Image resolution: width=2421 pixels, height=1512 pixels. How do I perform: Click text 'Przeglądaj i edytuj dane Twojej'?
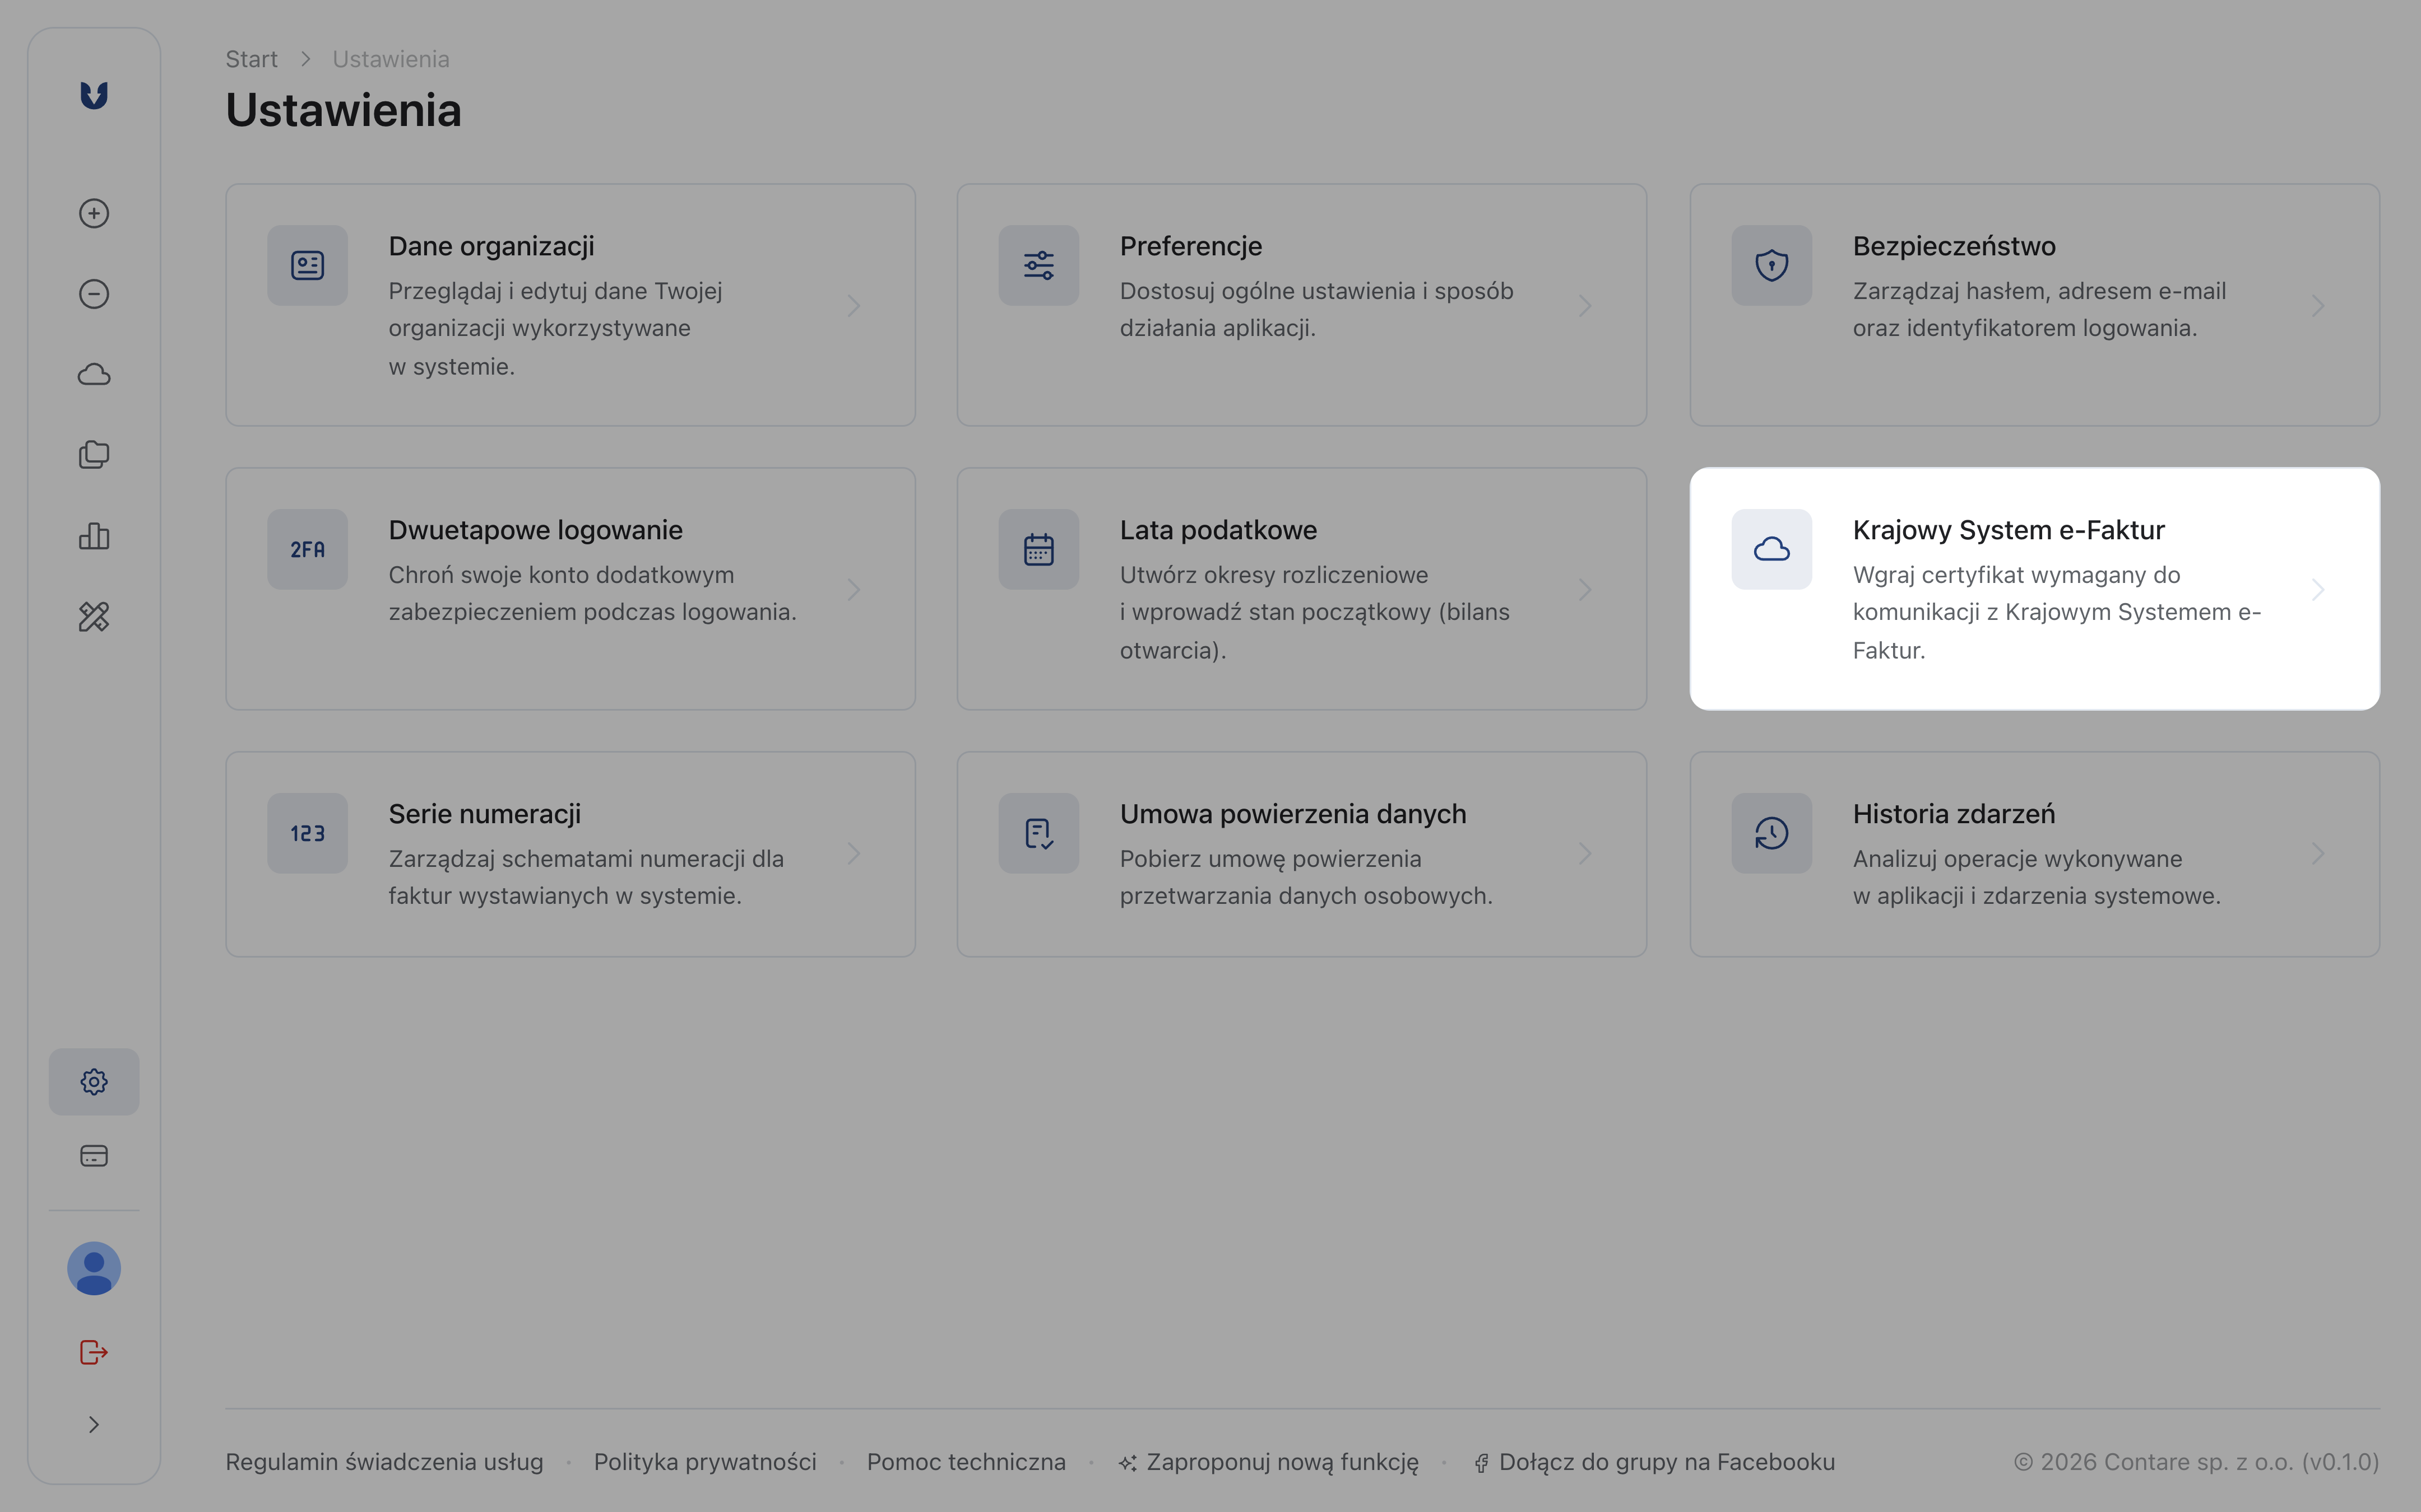(x=555, y=291)
